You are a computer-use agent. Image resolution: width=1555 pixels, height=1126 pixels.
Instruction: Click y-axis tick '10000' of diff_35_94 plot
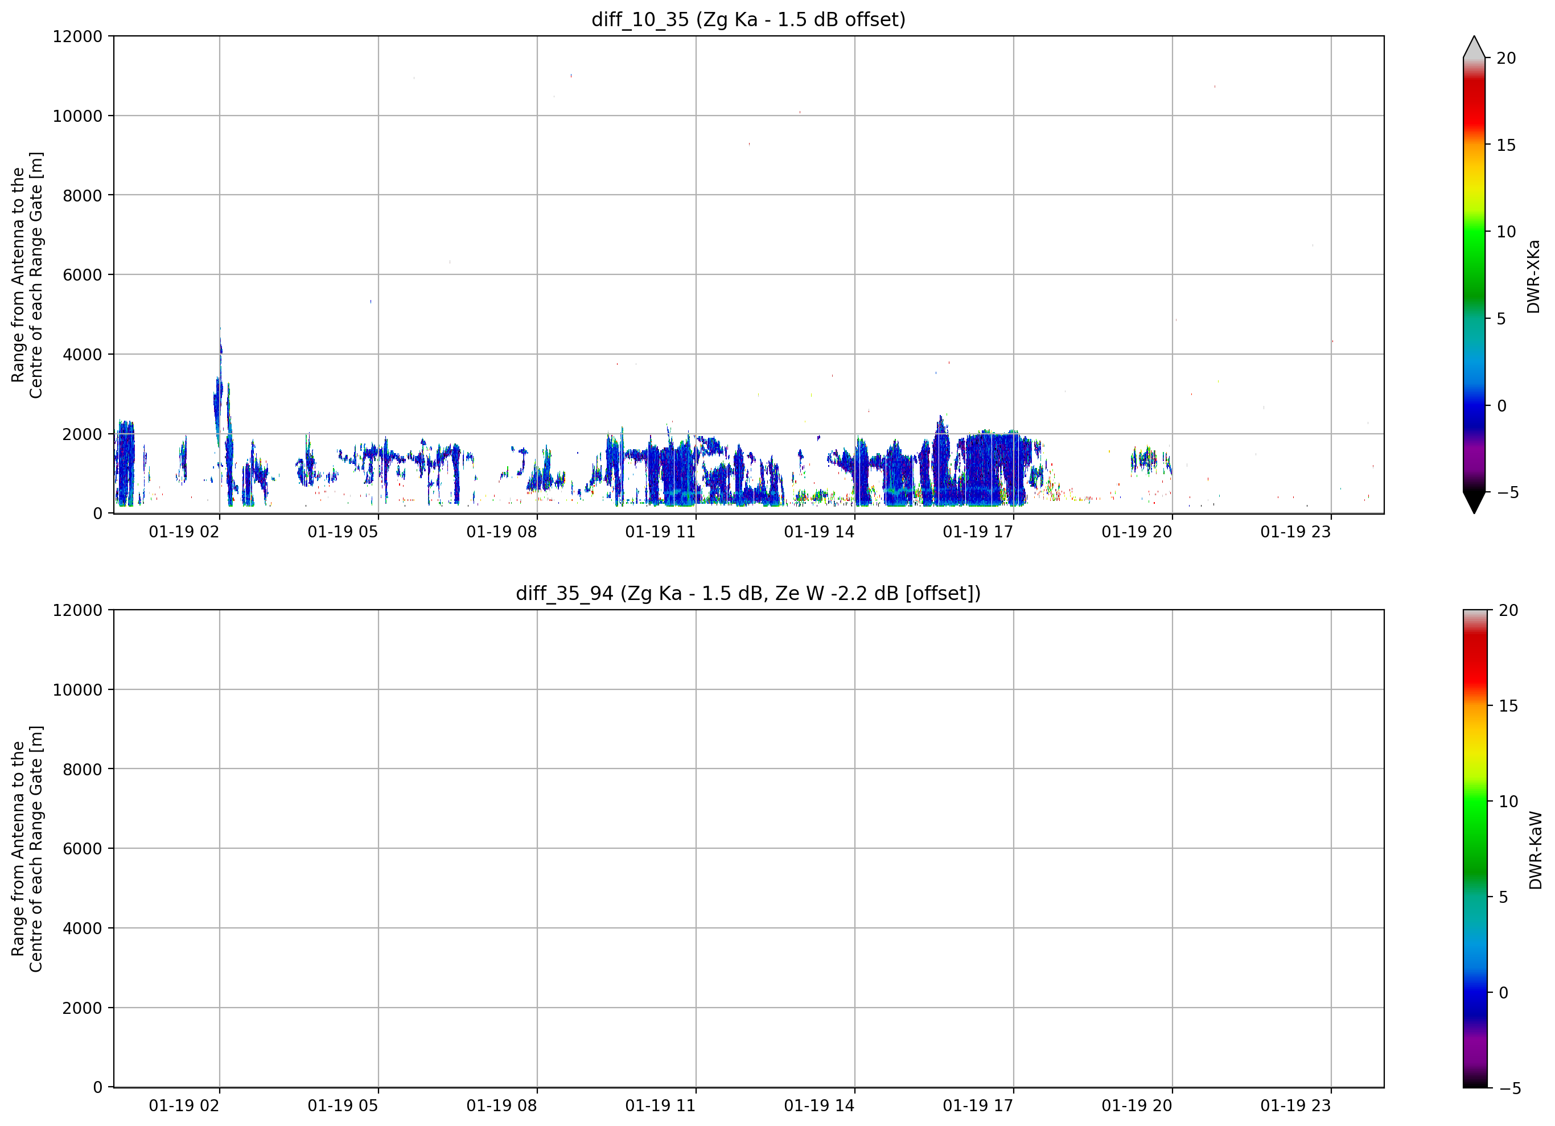(77, 690)
